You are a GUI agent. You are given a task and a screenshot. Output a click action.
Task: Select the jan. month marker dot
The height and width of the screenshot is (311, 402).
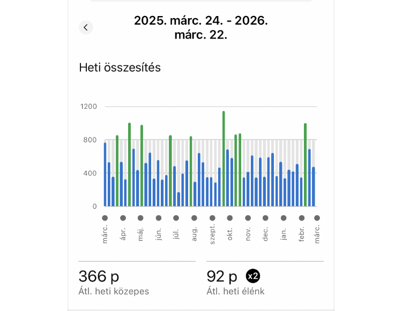284,218
